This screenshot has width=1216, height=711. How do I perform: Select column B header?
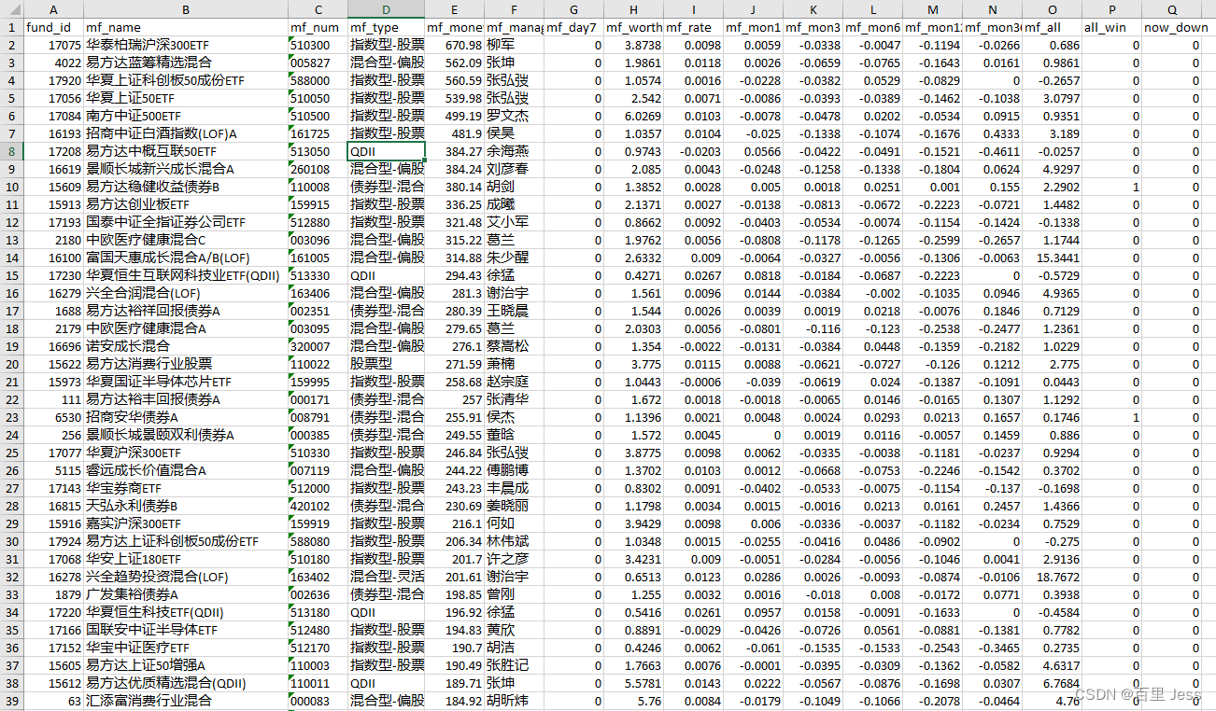click(185, 8)
